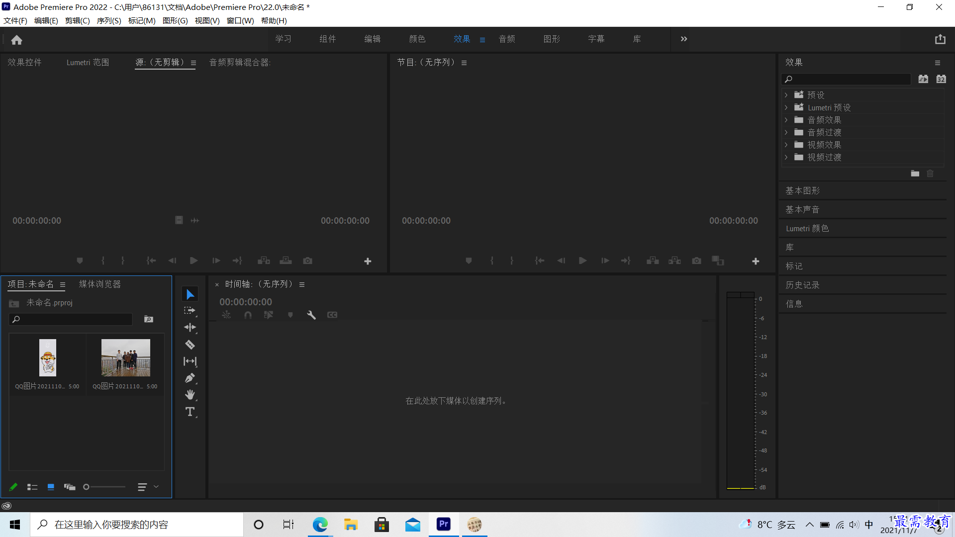Image resolution: width=955 pixels, height=537 pixels.
Task: Toggle Snap magnet in timeline
Action: click(x=248, y=315)
